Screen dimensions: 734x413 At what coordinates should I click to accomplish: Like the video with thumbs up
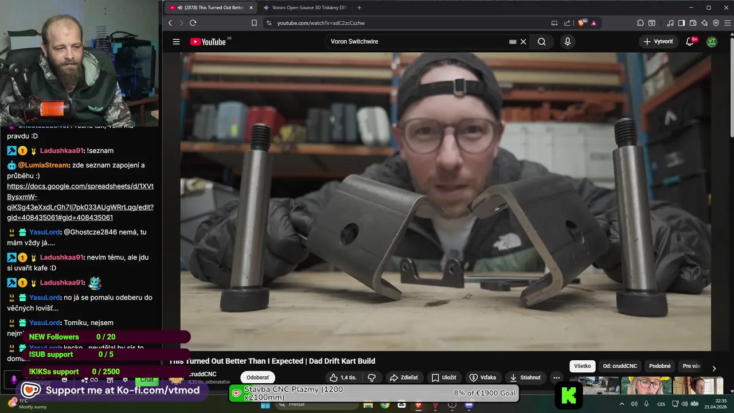343,377
